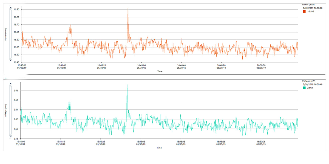Click the tallest spike peak in Power chart
The width and height of the screenshot is (329, 164).
[128, 9]
